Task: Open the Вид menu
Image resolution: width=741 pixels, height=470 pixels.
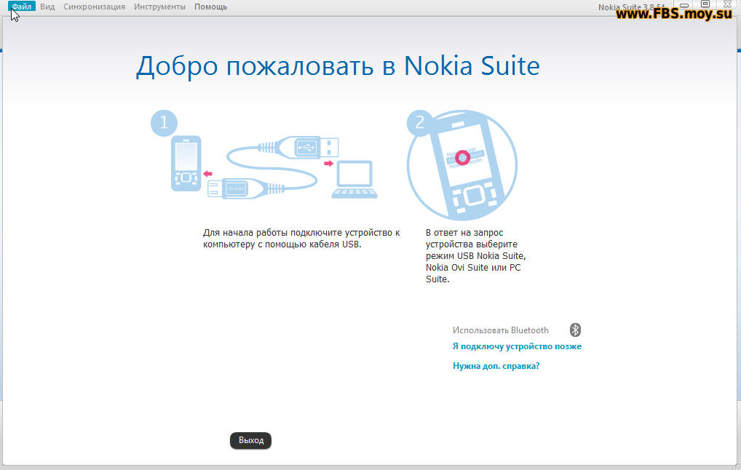Action: pyautogui.click(x=47, y=7)
